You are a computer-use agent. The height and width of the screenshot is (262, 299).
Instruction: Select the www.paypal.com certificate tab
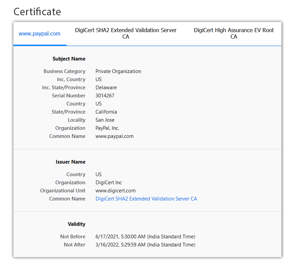[x=39, y=33]
